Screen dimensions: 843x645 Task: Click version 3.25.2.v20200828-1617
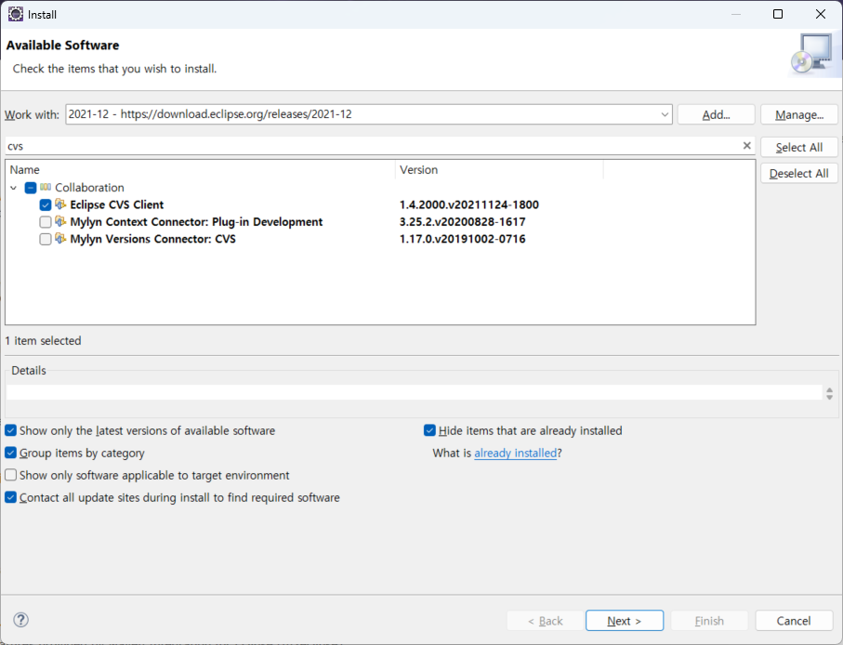(462, 222)
